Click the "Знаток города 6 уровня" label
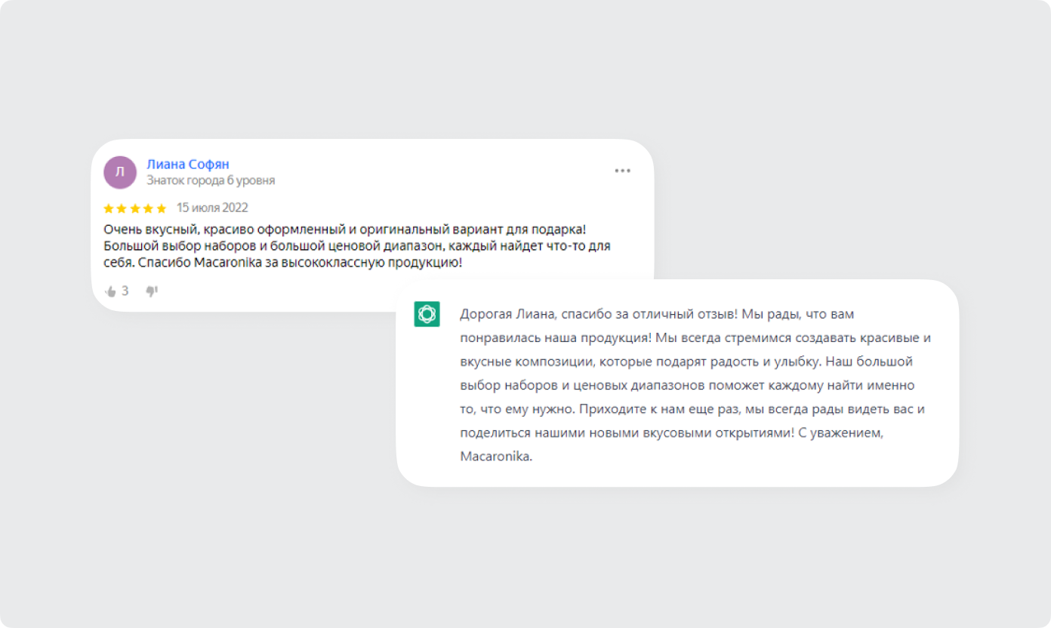This screenshot has width=1051, height=628. coord(211,180)
